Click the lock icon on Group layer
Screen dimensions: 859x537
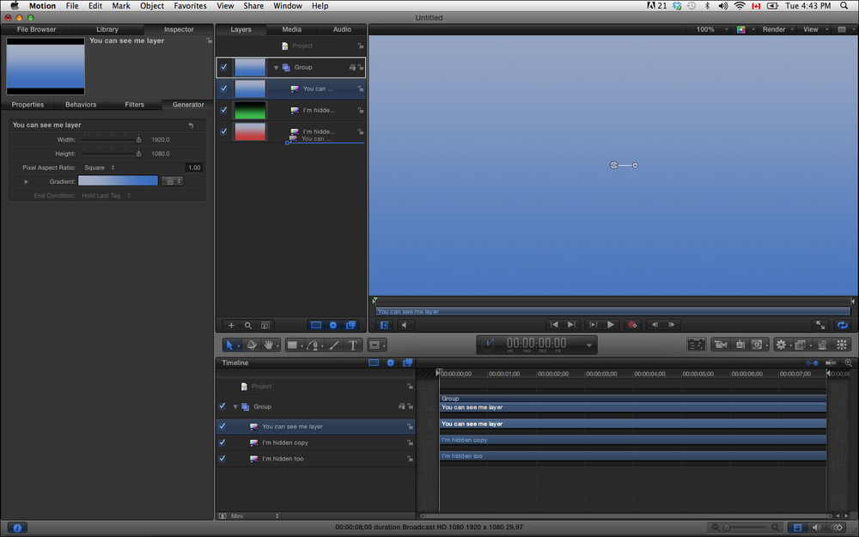(361, 67)
